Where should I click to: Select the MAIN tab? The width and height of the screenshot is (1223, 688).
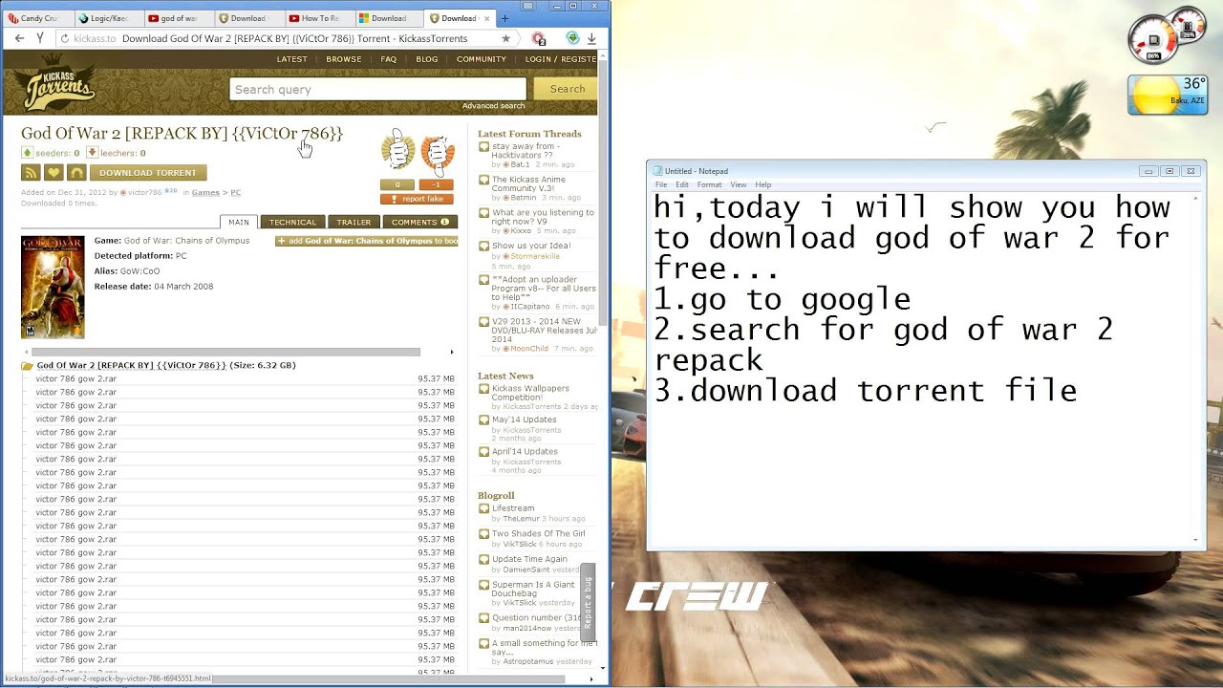click(239, 222)
